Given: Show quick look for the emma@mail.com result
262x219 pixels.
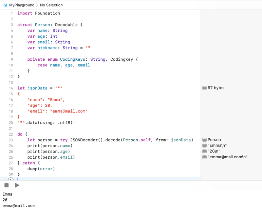Looking at the screenshot, I should pos(204,157).
